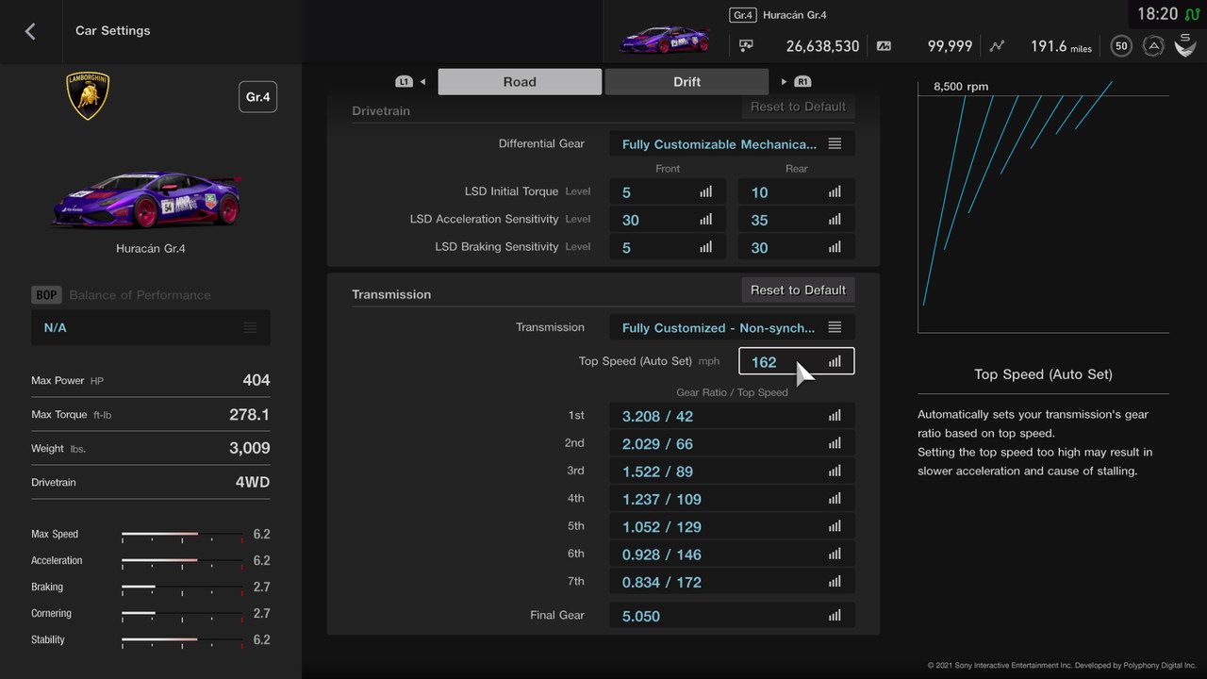Select Top Speed Auto Set field 162
Viewport: 1207px width, 679px height.
tap(797, 361)
